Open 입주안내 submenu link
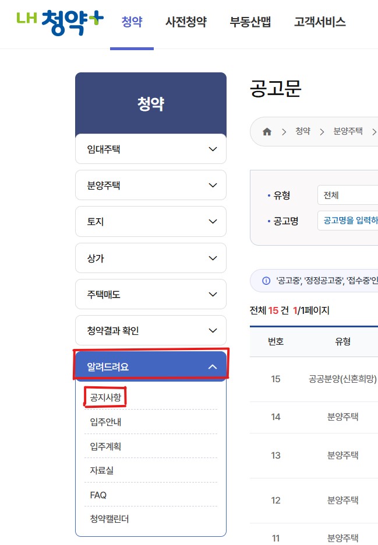Screen dimensions: 378x545 pos(105,422)
